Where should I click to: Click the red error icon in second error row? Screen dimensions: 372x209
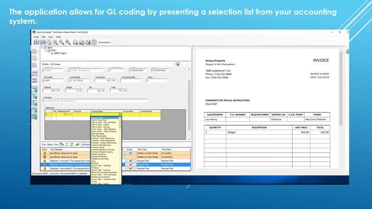pyautogui.click(x=45, y=157)
